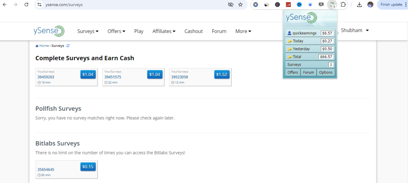The image size is (408, 183).
Task: Click the Yesterday $0.50 earnings value
Action: pos(327,49)
